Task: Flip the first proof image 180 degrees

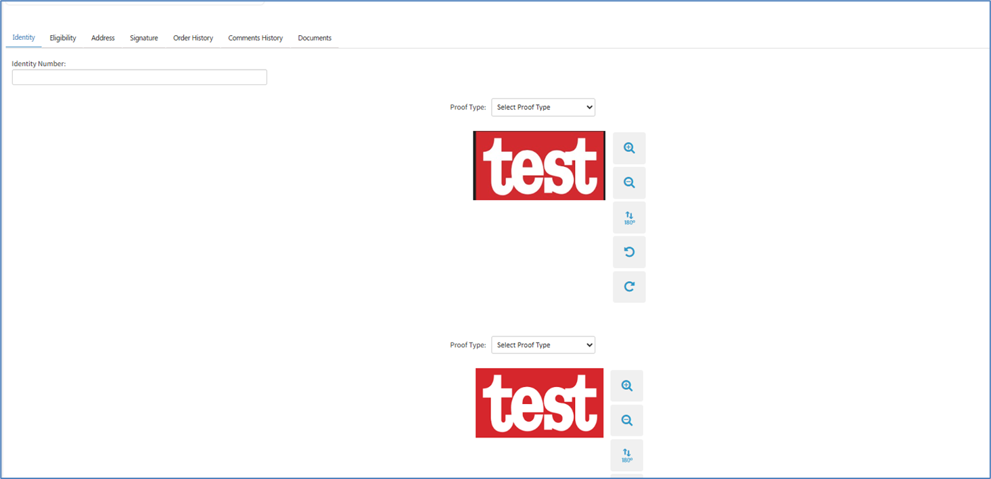Action: coord(629,218)
